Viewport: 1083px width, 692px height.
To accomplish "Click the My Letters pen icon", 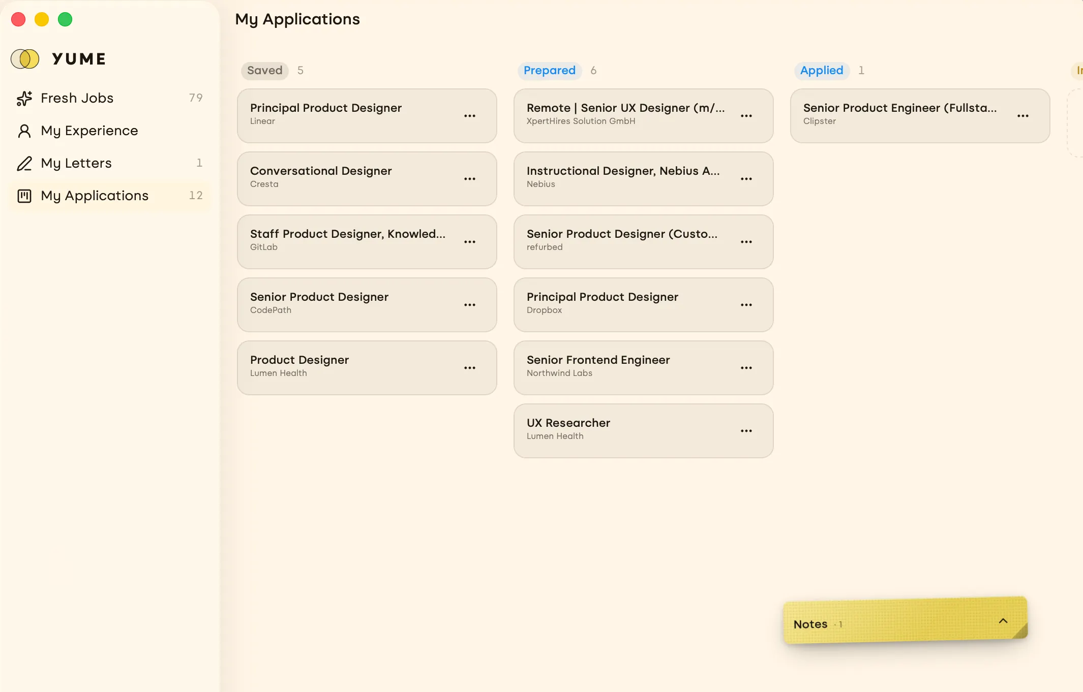I will tap(24, 163).
